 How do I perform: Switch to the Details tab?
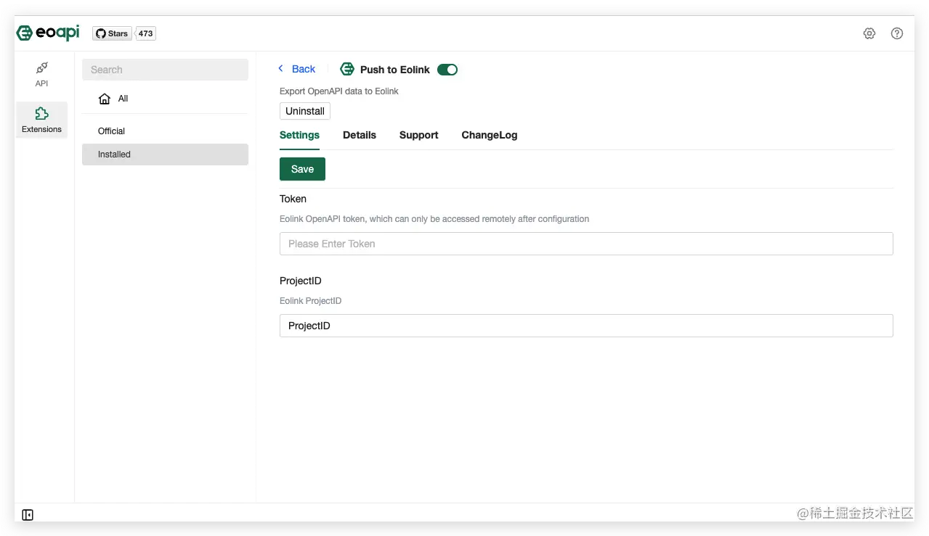coord(360,135)
